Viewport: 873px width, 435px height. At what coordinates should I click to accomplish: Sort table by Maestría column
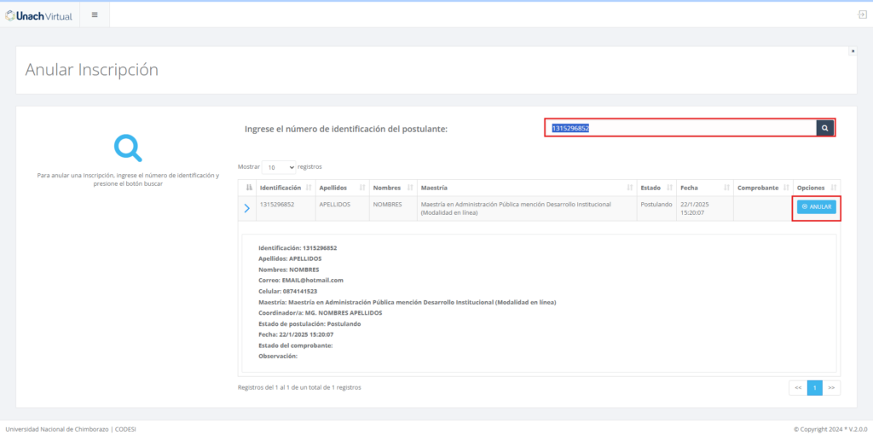click(x=524, y=188)
